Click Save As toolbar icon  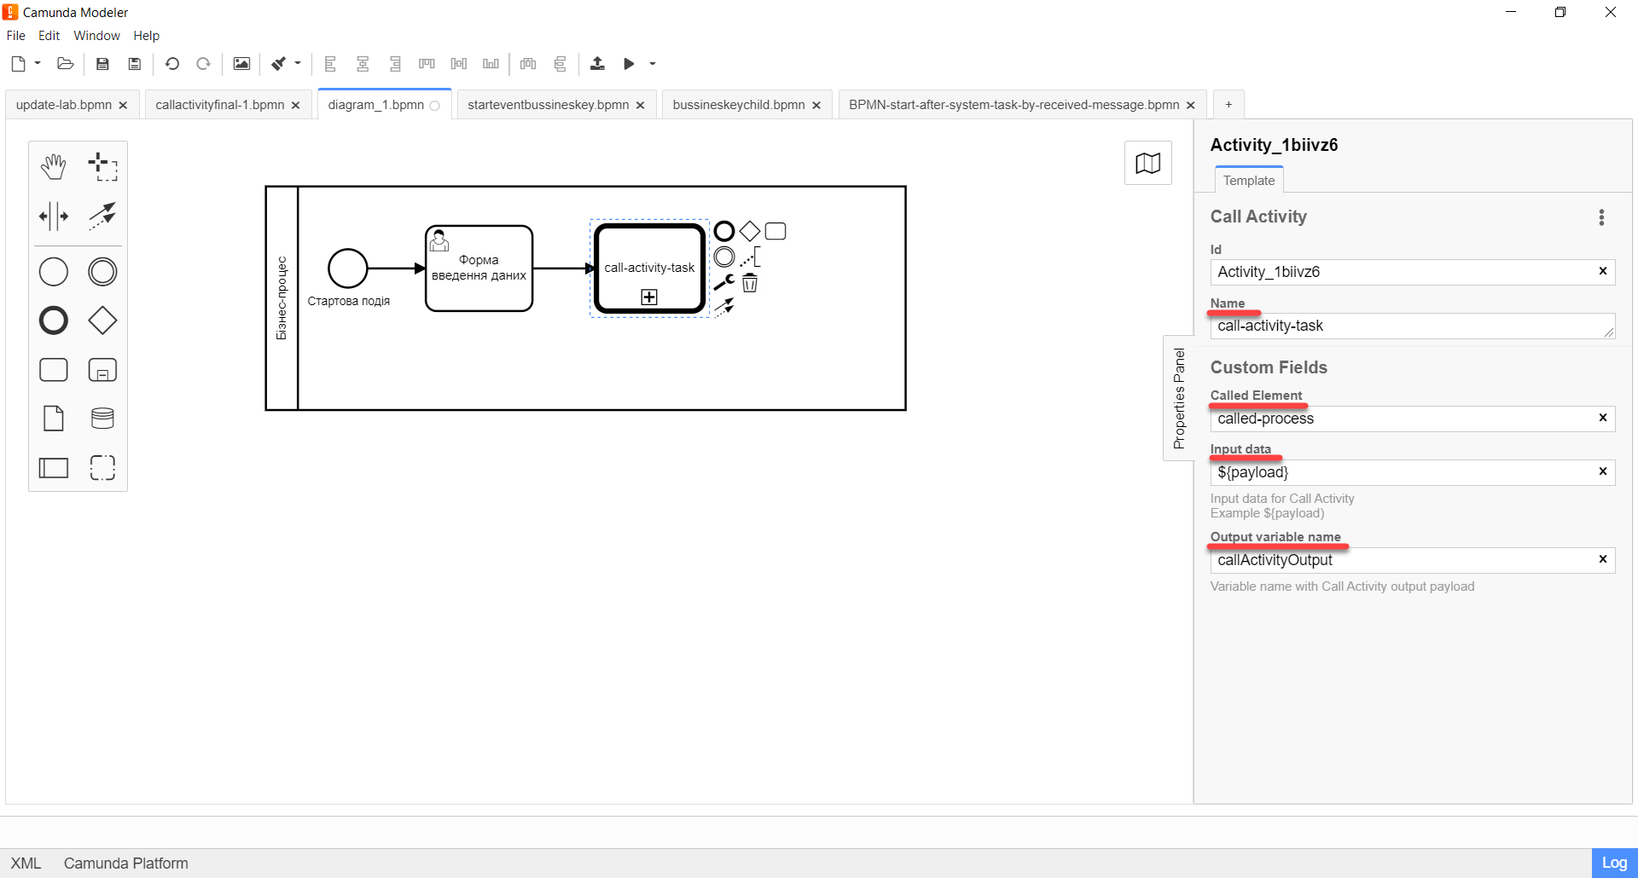pyautogui.click(x=135, y=64)
